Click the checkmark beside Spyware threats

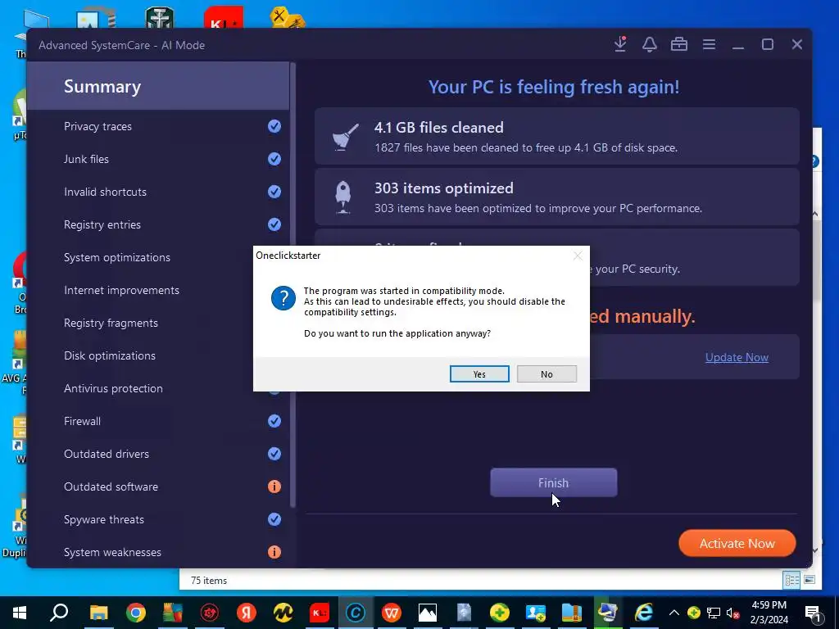coord(274,519)
